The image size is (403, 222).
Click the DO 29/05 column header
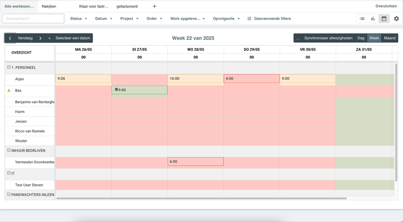252,49
